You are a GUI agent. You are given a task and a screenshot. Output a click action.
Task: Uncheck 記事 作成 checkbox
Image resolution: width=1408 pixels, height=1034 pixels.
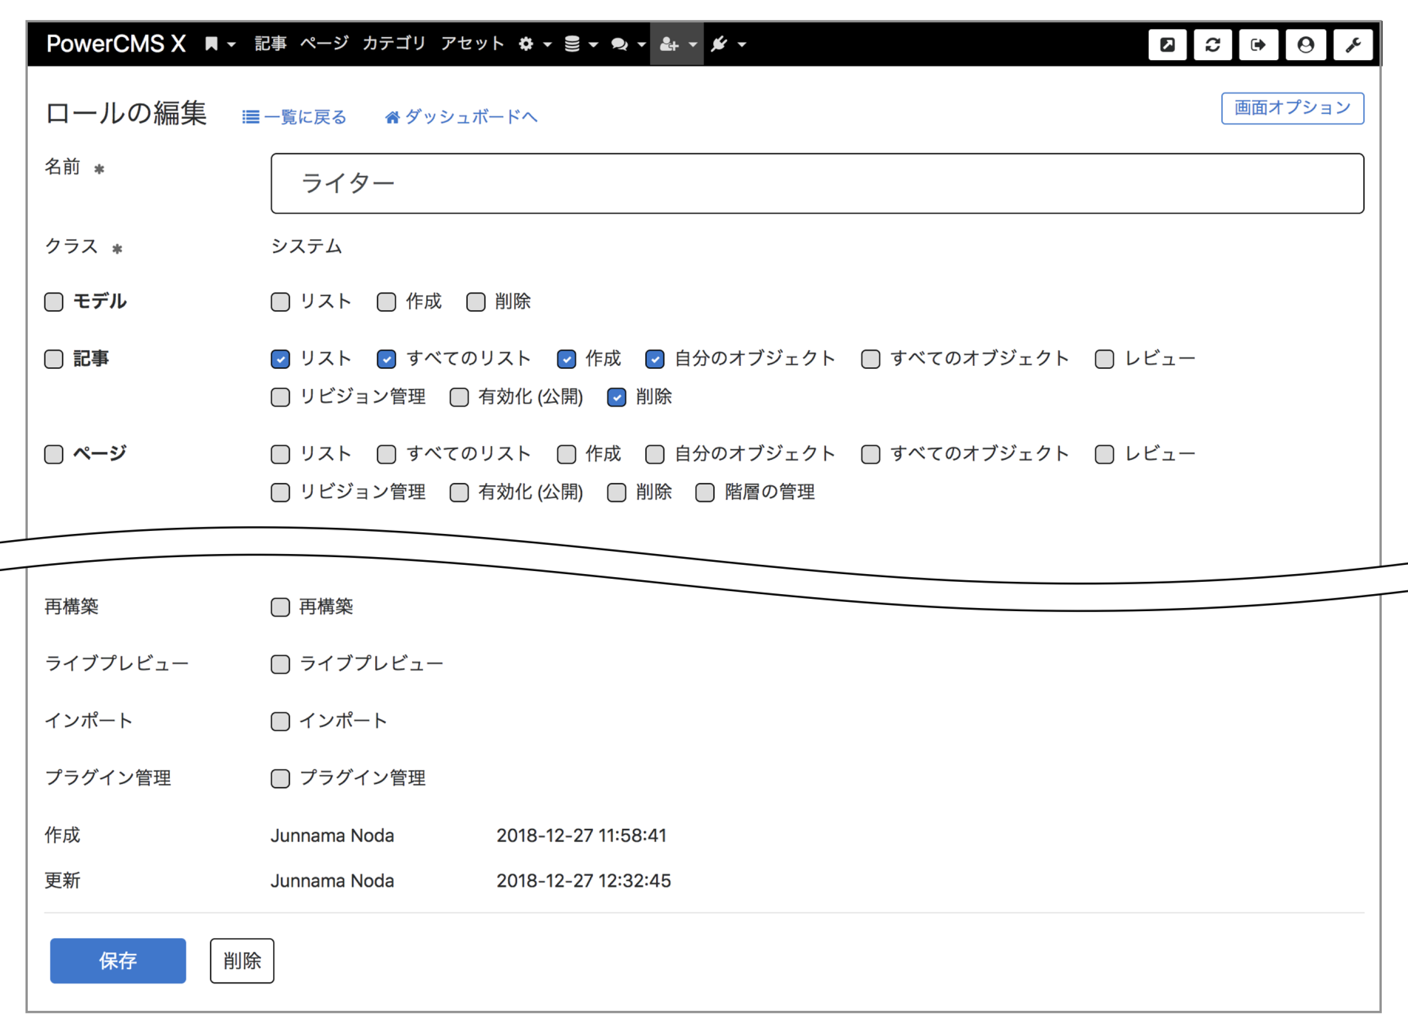coord(567,359)
